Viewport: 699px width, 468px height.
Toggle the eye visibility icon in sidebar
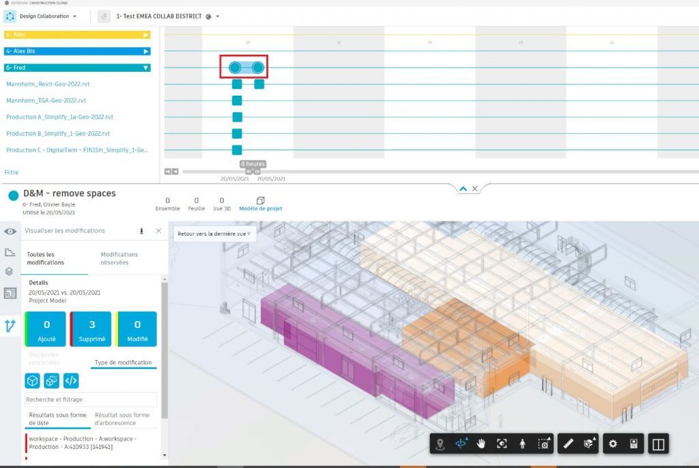point(10,232)
